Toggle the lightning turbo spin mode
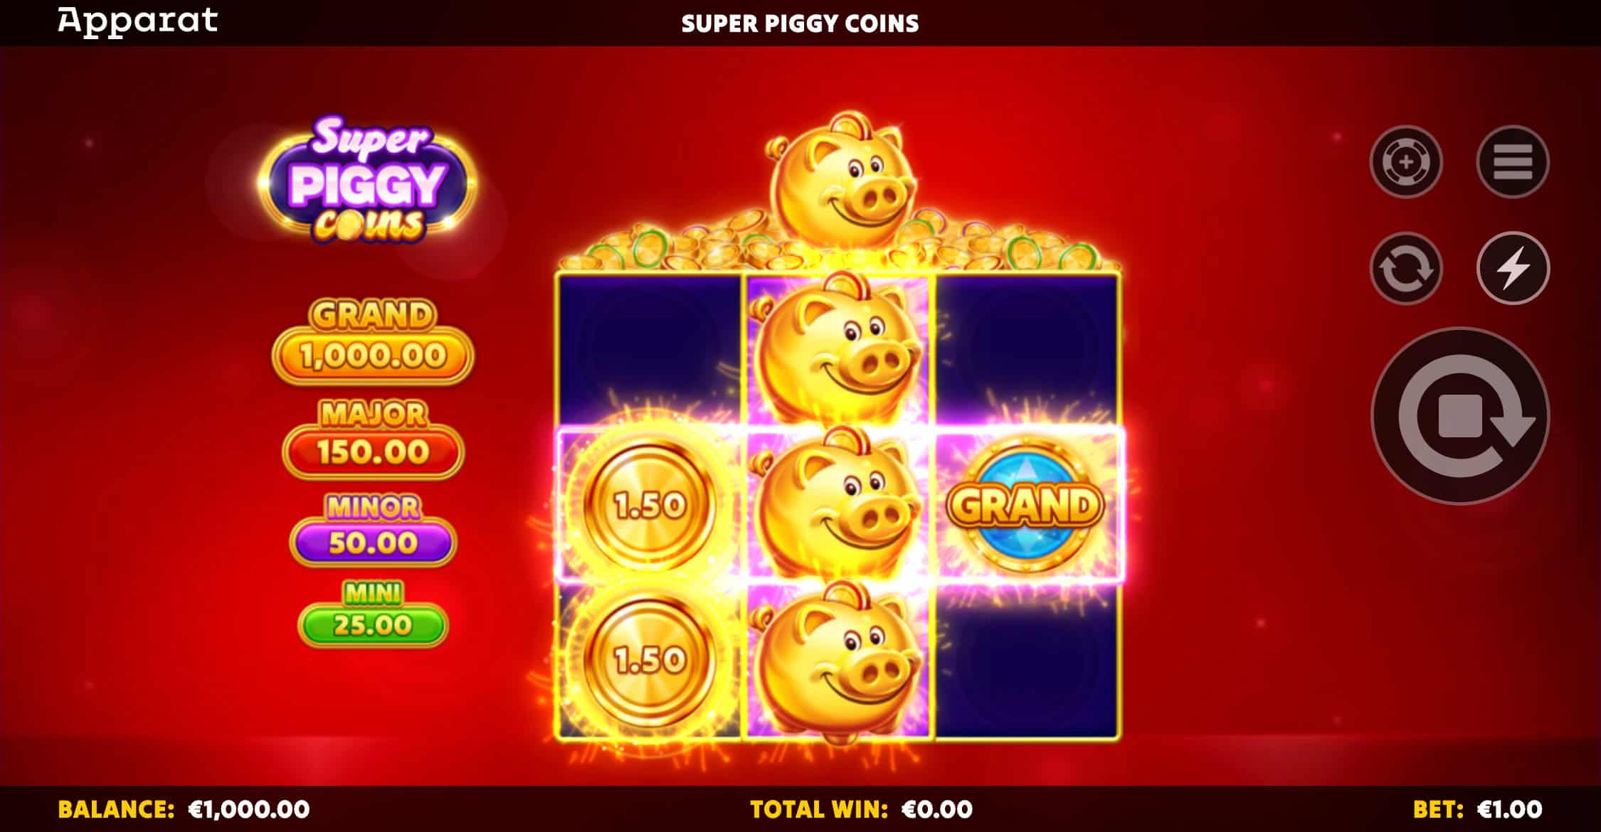The width and height of the screenshot is (1601, 832). point(1513,269)
